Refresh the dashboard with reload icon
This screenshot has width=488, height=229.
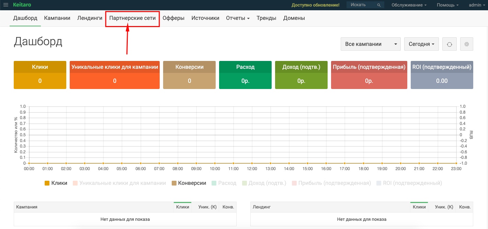click(x=450, y=44)
